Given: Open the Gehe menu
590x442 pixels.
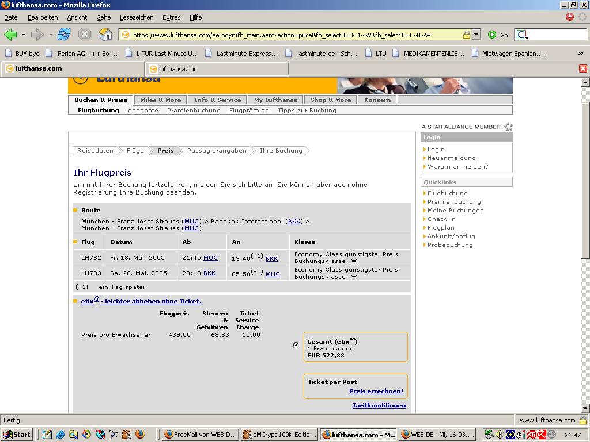Looking at the screenshot, I should pos(104,17).
